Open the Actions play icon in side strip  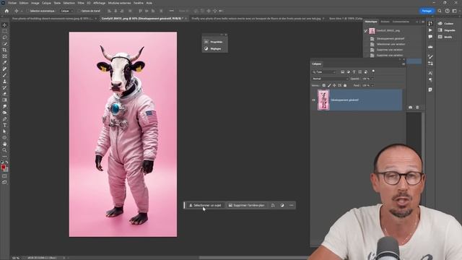coord(430,30)
